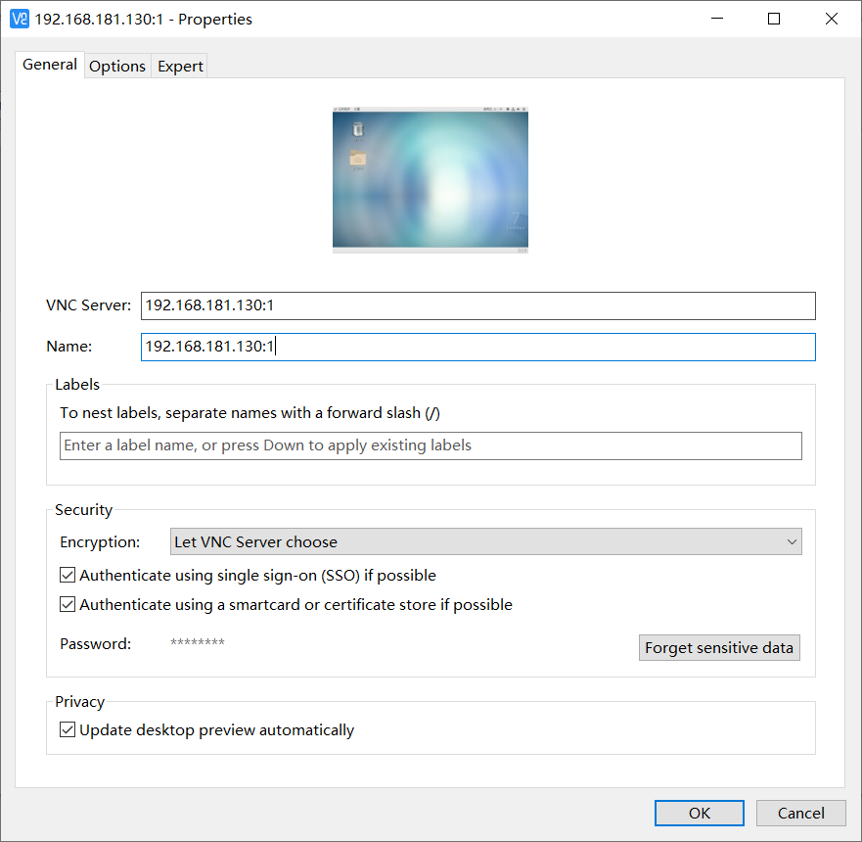Confirm with the OK button
The height and width of the screenshot is (842, 862).
tap(700, 813)
